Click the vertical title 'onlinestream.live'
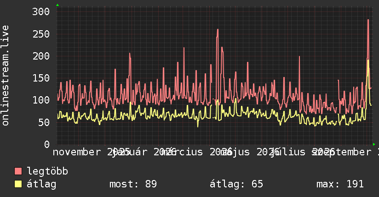This screenshot has height=197, width=379. tap(5, 76)
